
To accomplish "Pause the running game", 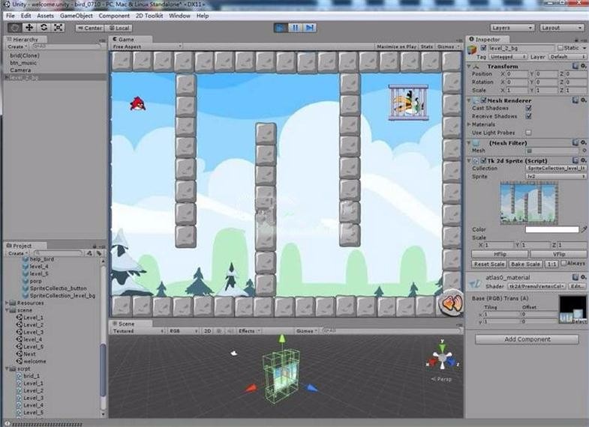I will (296, 28).
